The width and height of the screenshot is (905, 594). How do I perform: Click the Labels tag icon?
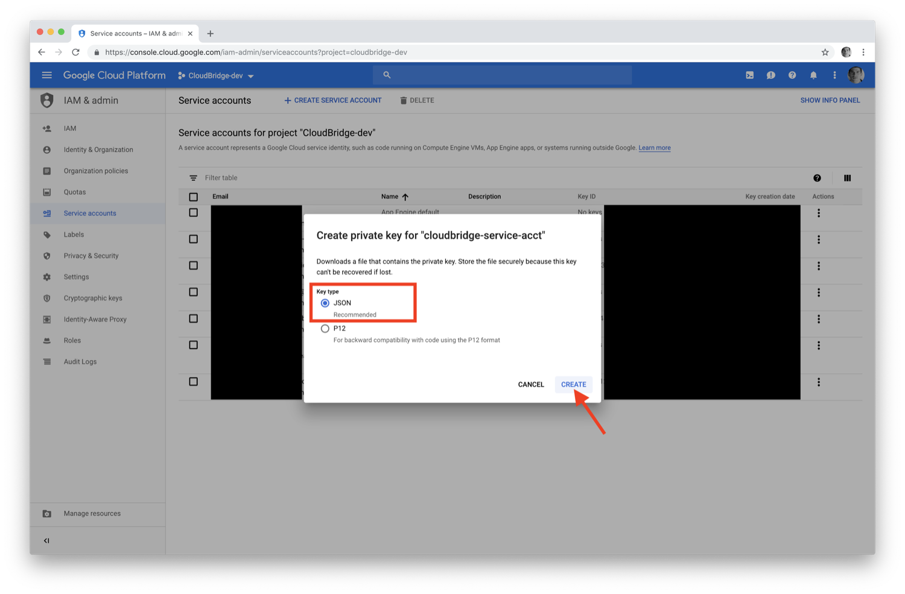[x=47, y=235]
